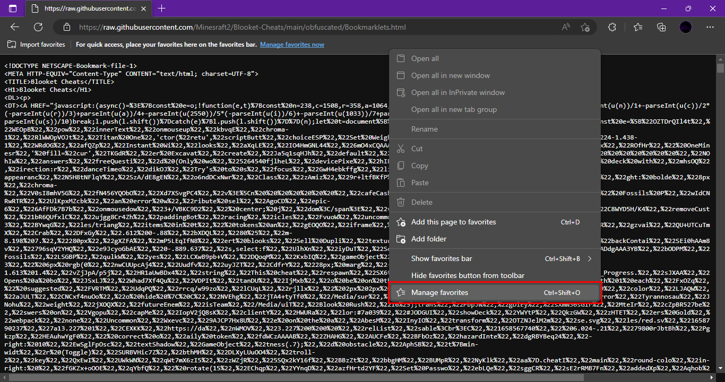
Task: Select Paste in context menu
Action: click(x=495, y=183)
